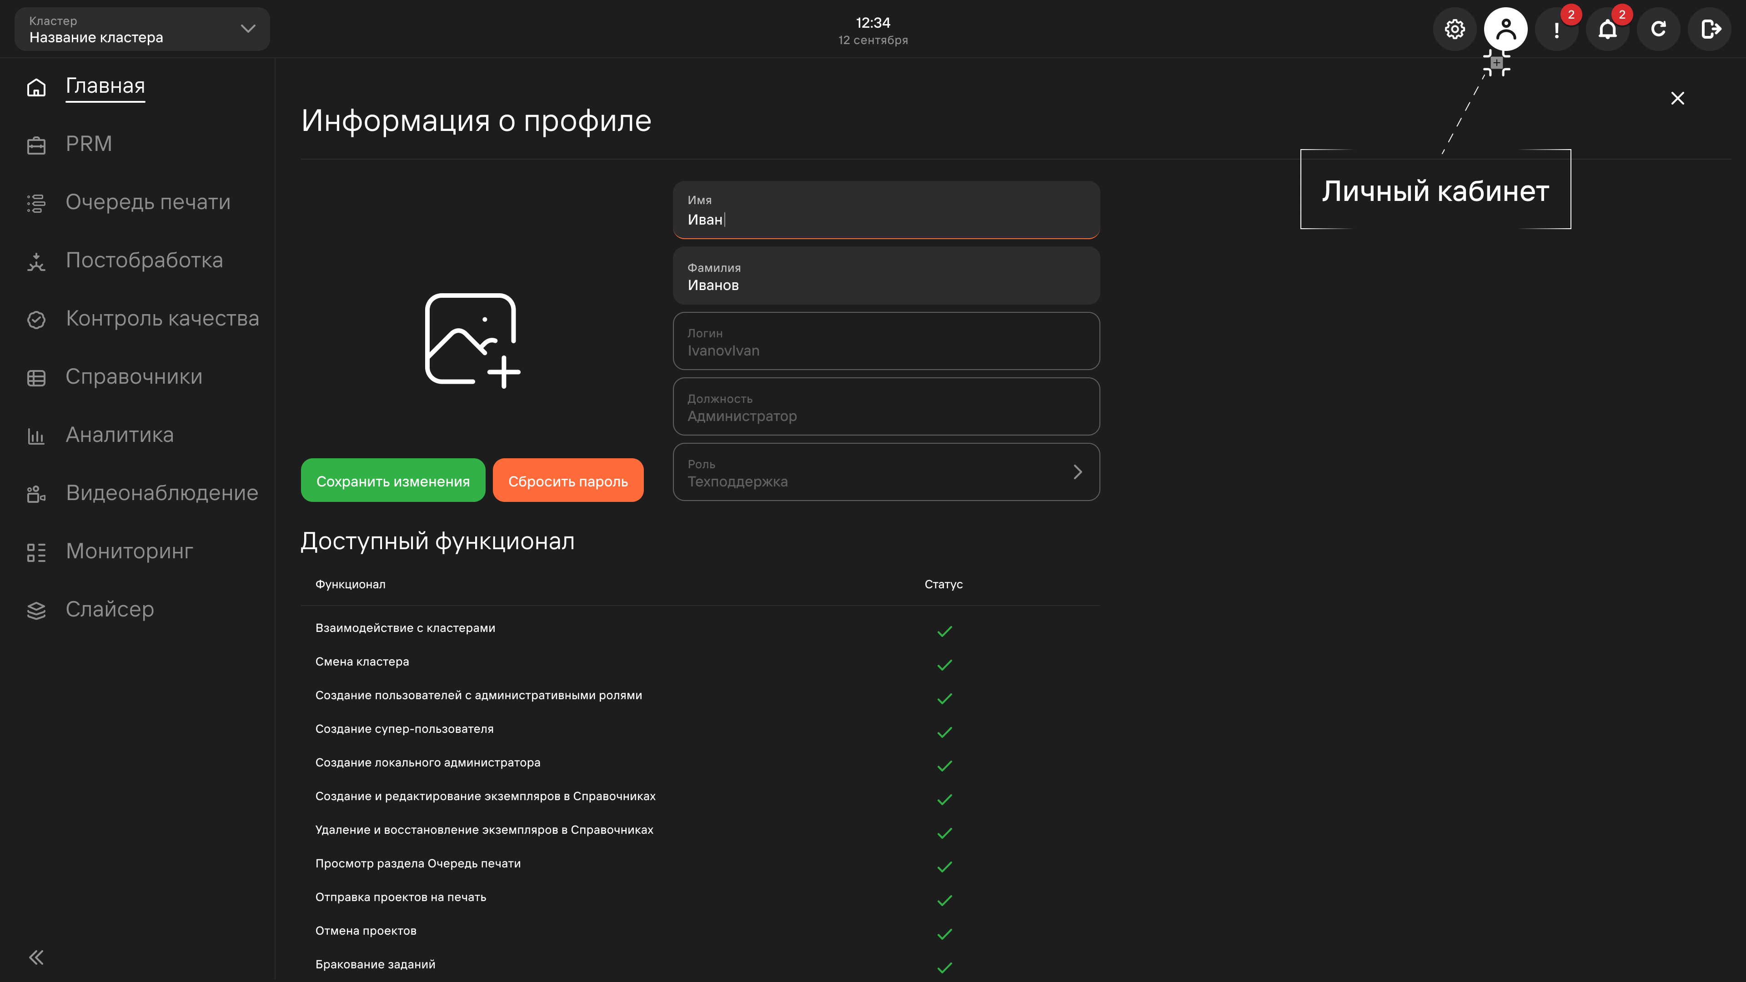Select row Отправка проектов на печать

700,897
